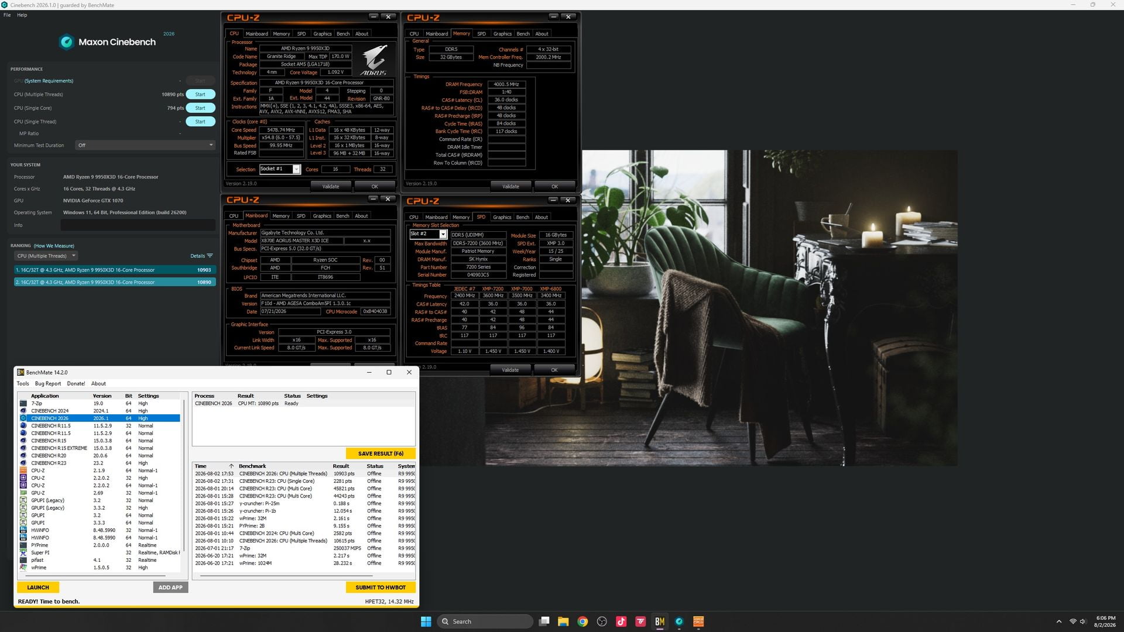This screenshot has width=1124, height=632.
Task: Sort history by the Time column arrow
Action: tap(231, 466)
